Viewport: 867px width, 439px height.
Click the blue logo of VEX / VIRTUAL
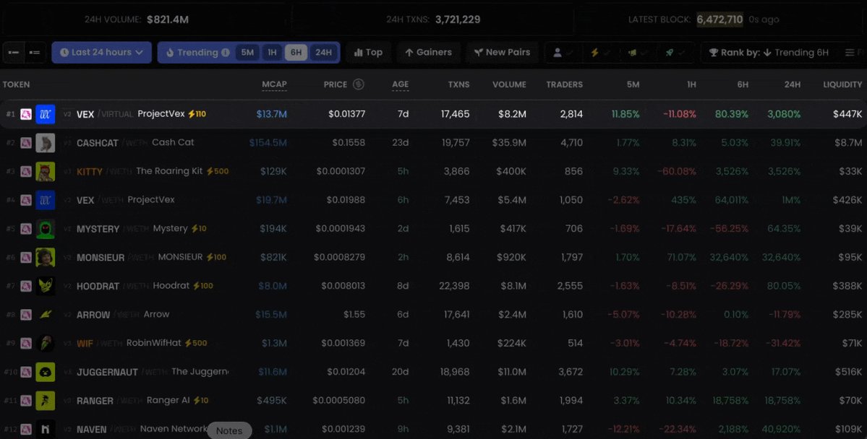tap(46, 114)
